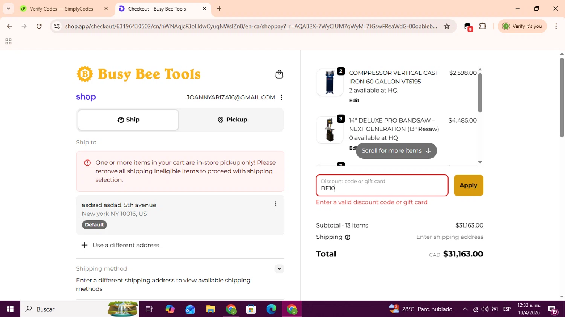Click the compressor product thumbnail
This screenshot has height=317, width=565.
pos(330,82)
